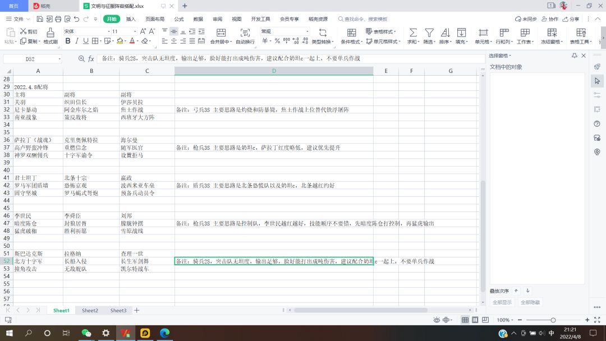606x341 pixels.
Task: Toggle the eye protection mode icon
Action: [437, 320]
